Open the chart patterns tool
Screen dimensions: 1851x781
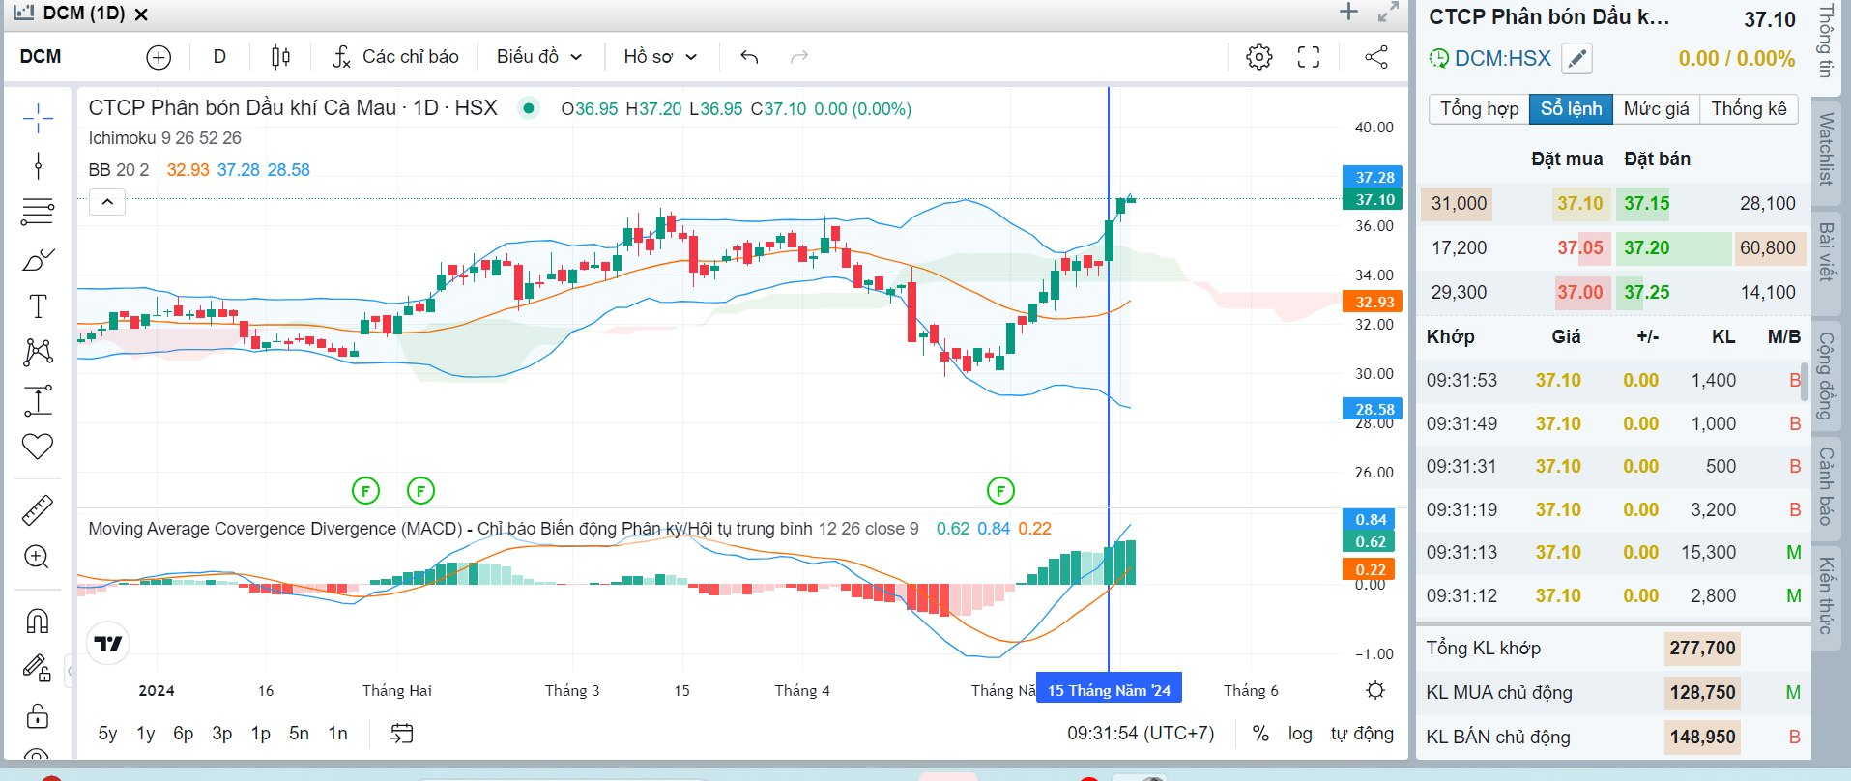(38, 352)
